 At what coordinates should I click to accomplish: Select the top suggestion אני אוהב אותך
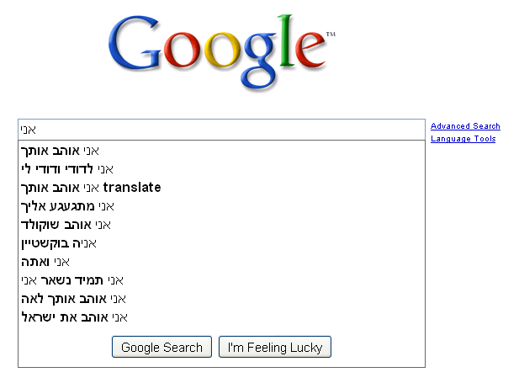tap(60, 151)
